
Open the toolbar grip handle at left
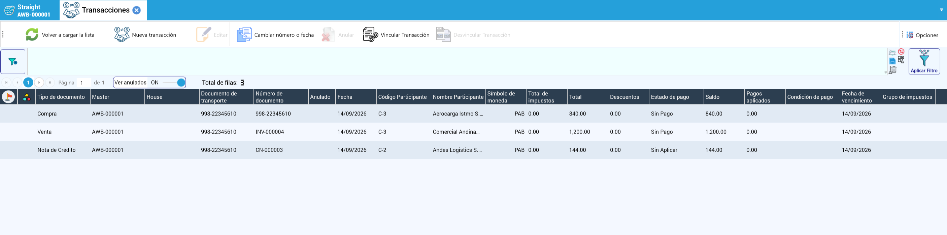tap(3, 35)
